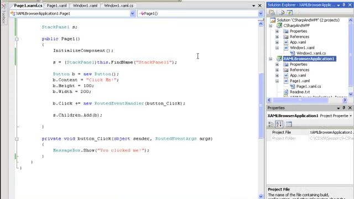This screenshot has height=199, width=354.
Task: Expand References under CSharpAndWPF project
Action: pyautogui.click(x=277, y=37)
